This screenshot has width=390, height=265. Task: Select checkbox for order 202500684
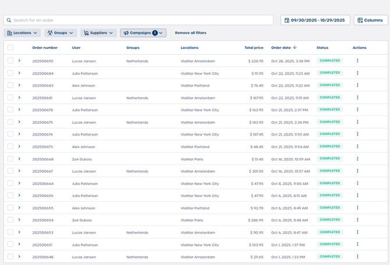[x=10, y=73]
